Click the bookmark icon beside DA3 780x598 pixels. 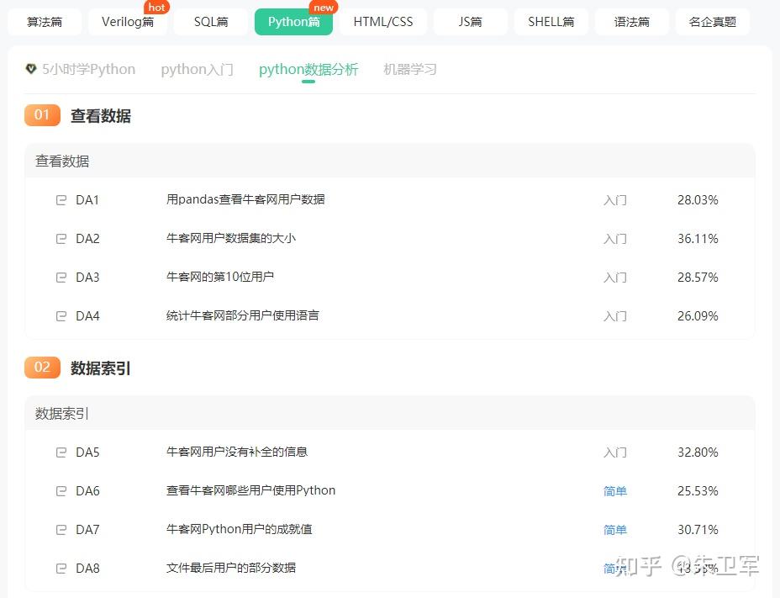tap(61, 278)
